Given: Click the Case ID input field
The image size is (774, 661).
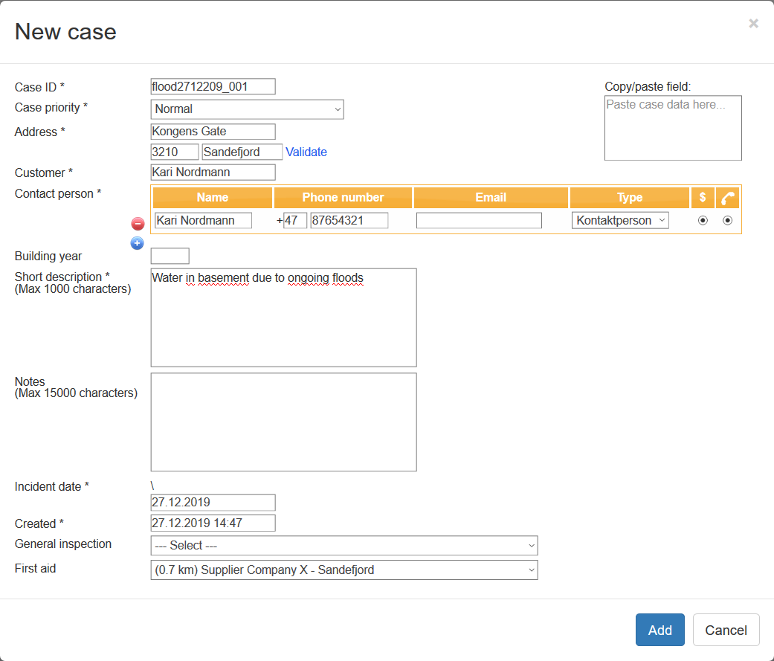Looking at the screenshot, I should (213, 87).
